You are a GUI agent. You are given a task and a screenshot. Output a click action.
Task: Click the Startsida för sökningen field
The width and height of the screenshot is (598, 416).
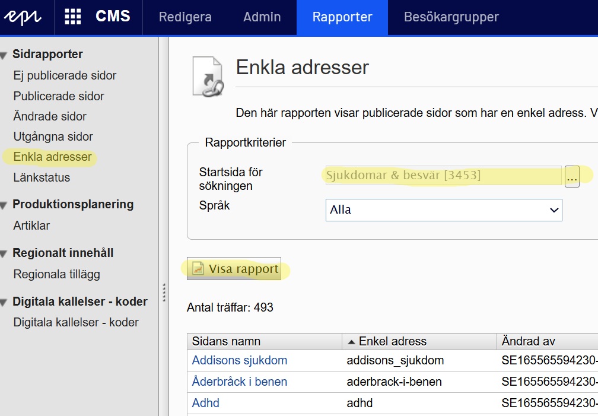[443, 176]
